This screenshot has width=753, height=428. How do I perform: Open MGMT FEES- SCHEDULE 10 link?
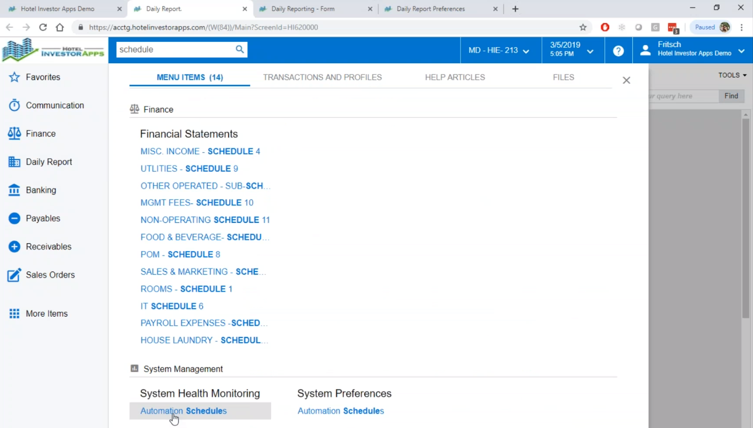[197, 203]
